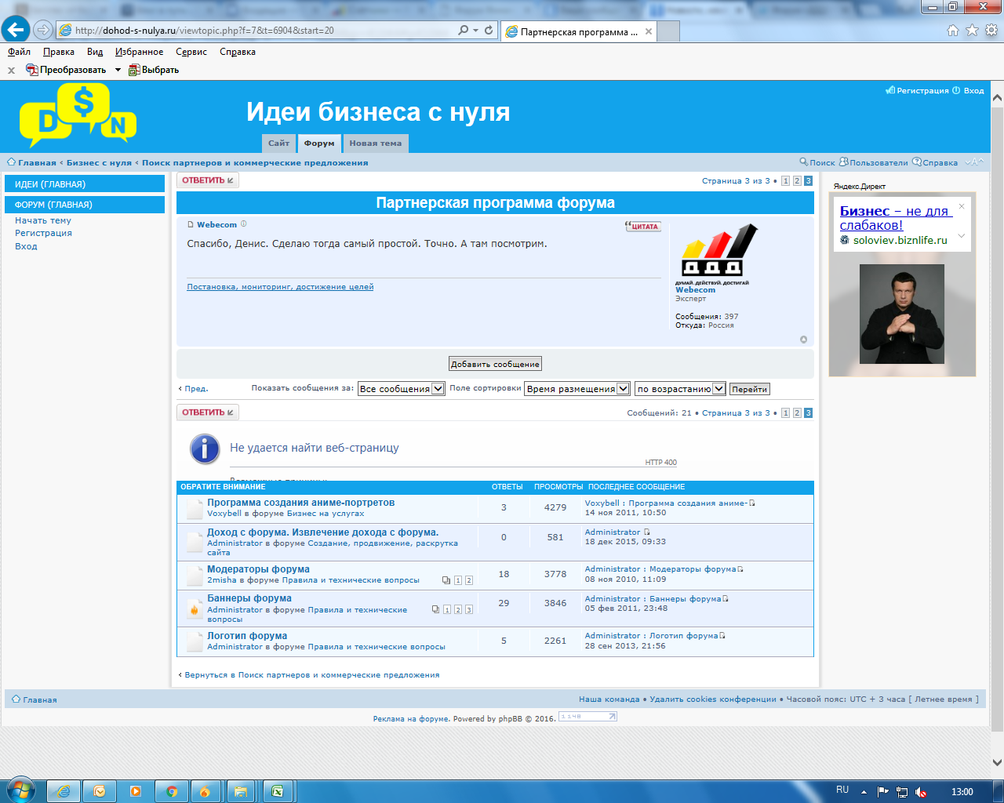Click the address bar URL field
This screenshot has height=803, width=1004.
tap(259, 31)
